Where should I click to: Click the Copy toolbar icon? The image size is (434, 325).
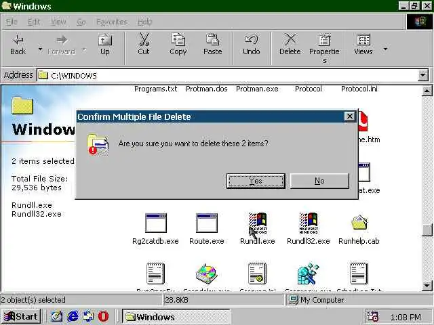point(178,39)
